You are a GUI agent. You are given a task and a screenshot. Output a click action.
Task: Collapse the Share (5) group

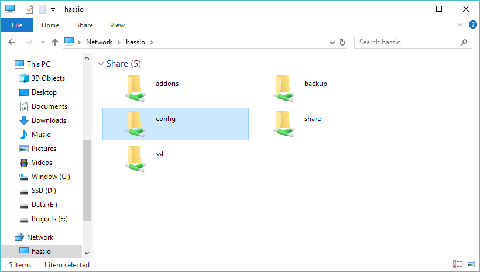pyautogui.click(x=101, y=64)
